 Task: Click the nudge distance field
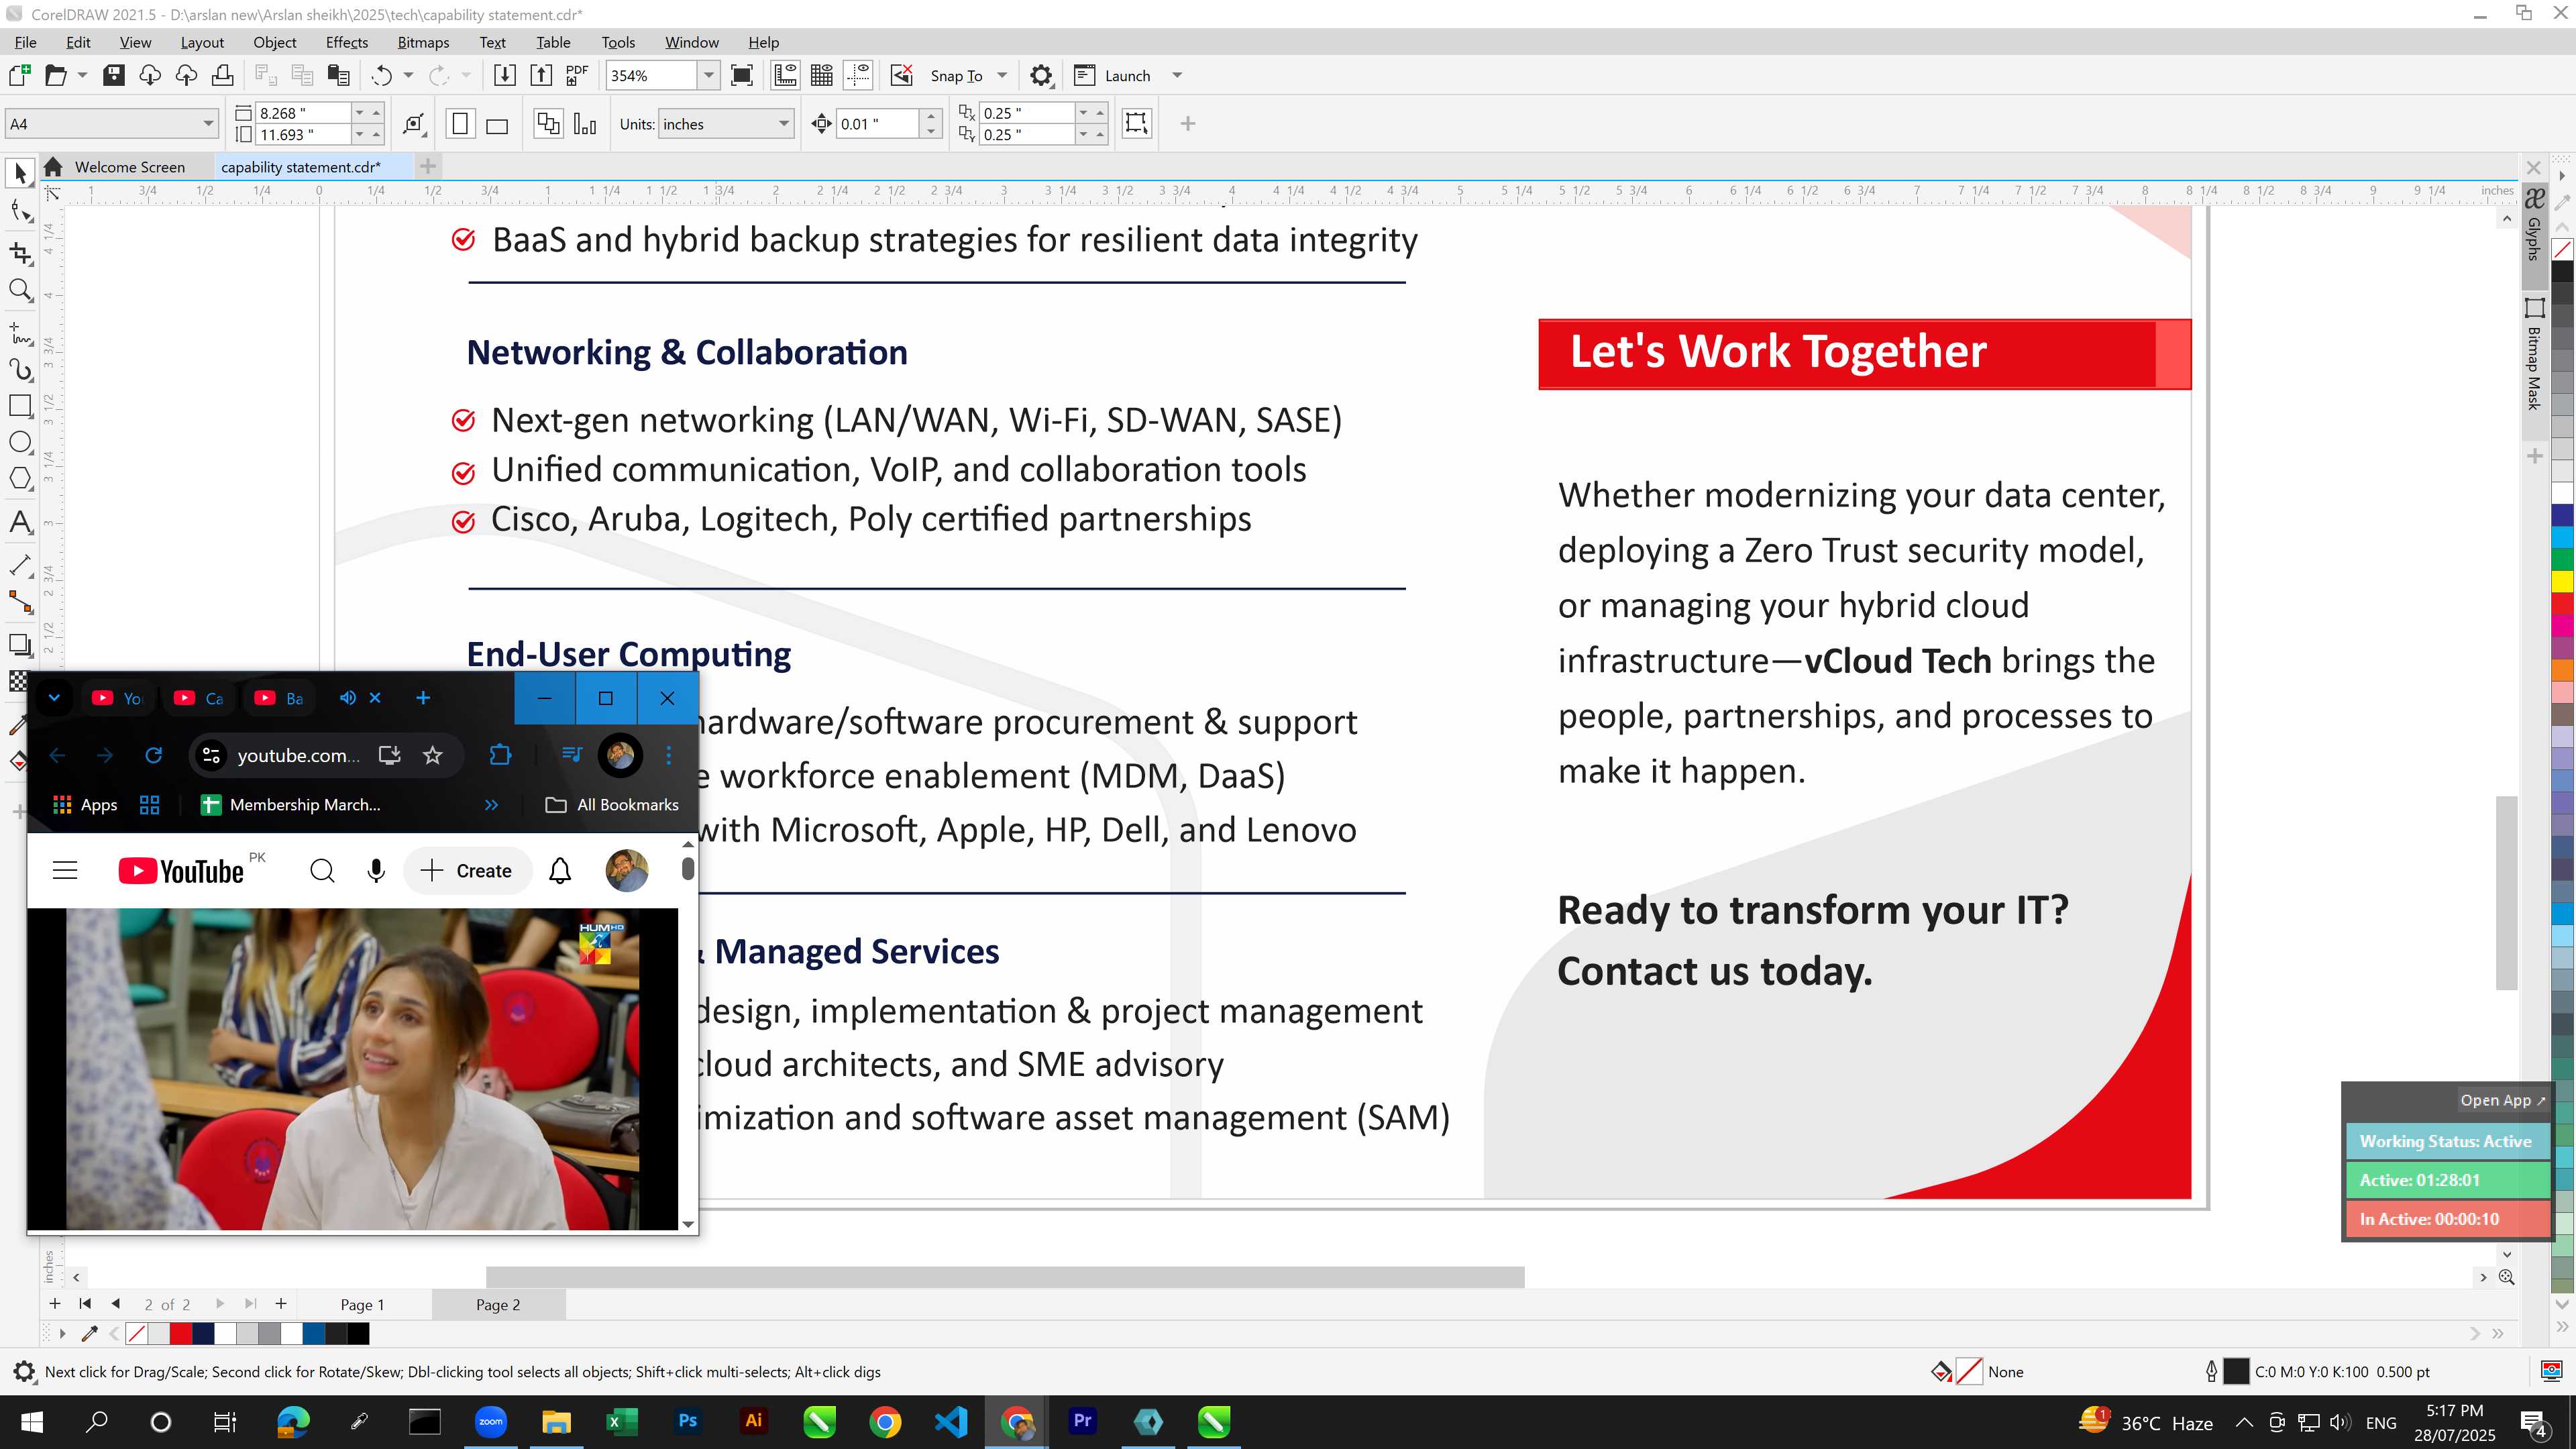tap(877, 124)
